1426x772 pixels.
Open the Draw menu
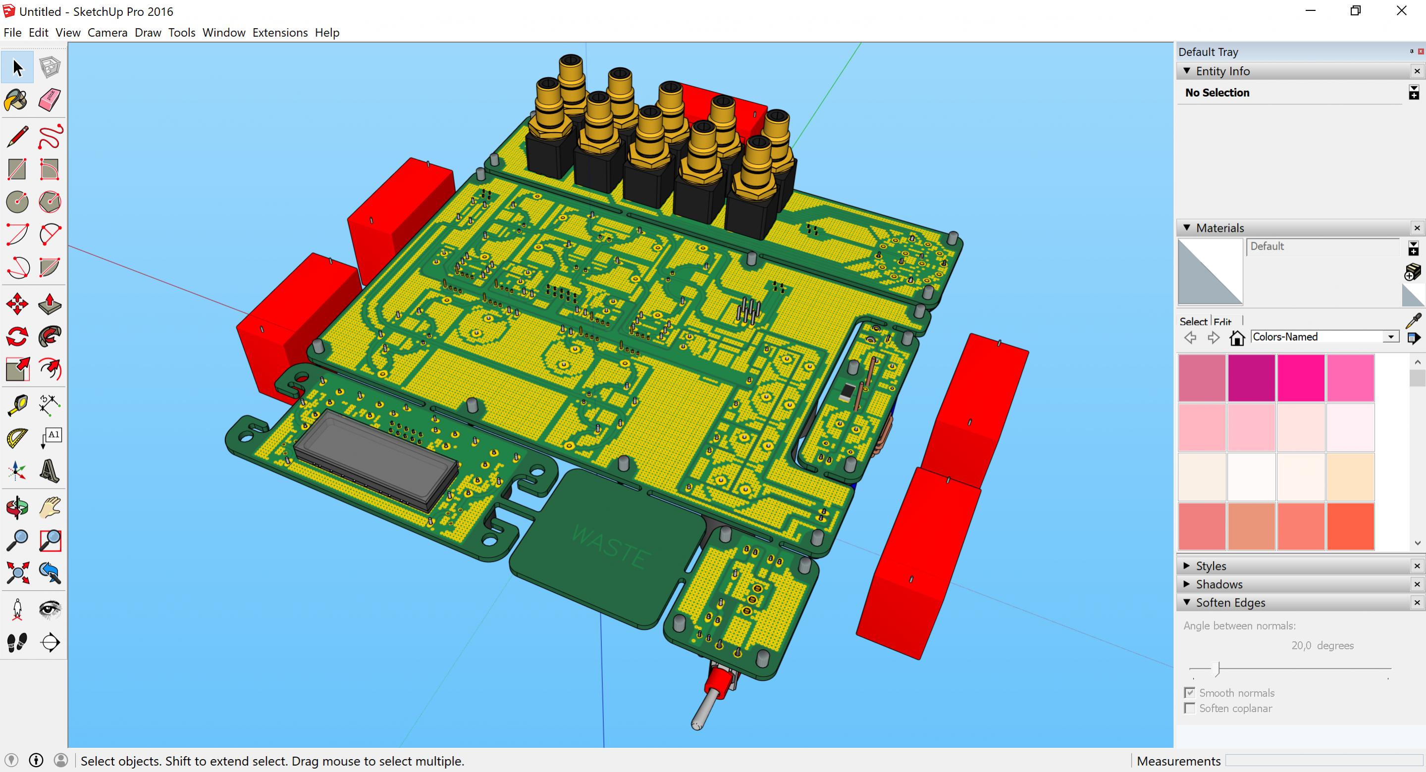(148, 33)
